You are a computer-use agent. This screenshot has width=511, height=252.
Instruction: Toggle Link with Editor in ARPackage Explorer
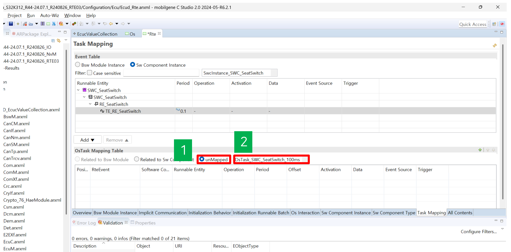coord(59,41)
